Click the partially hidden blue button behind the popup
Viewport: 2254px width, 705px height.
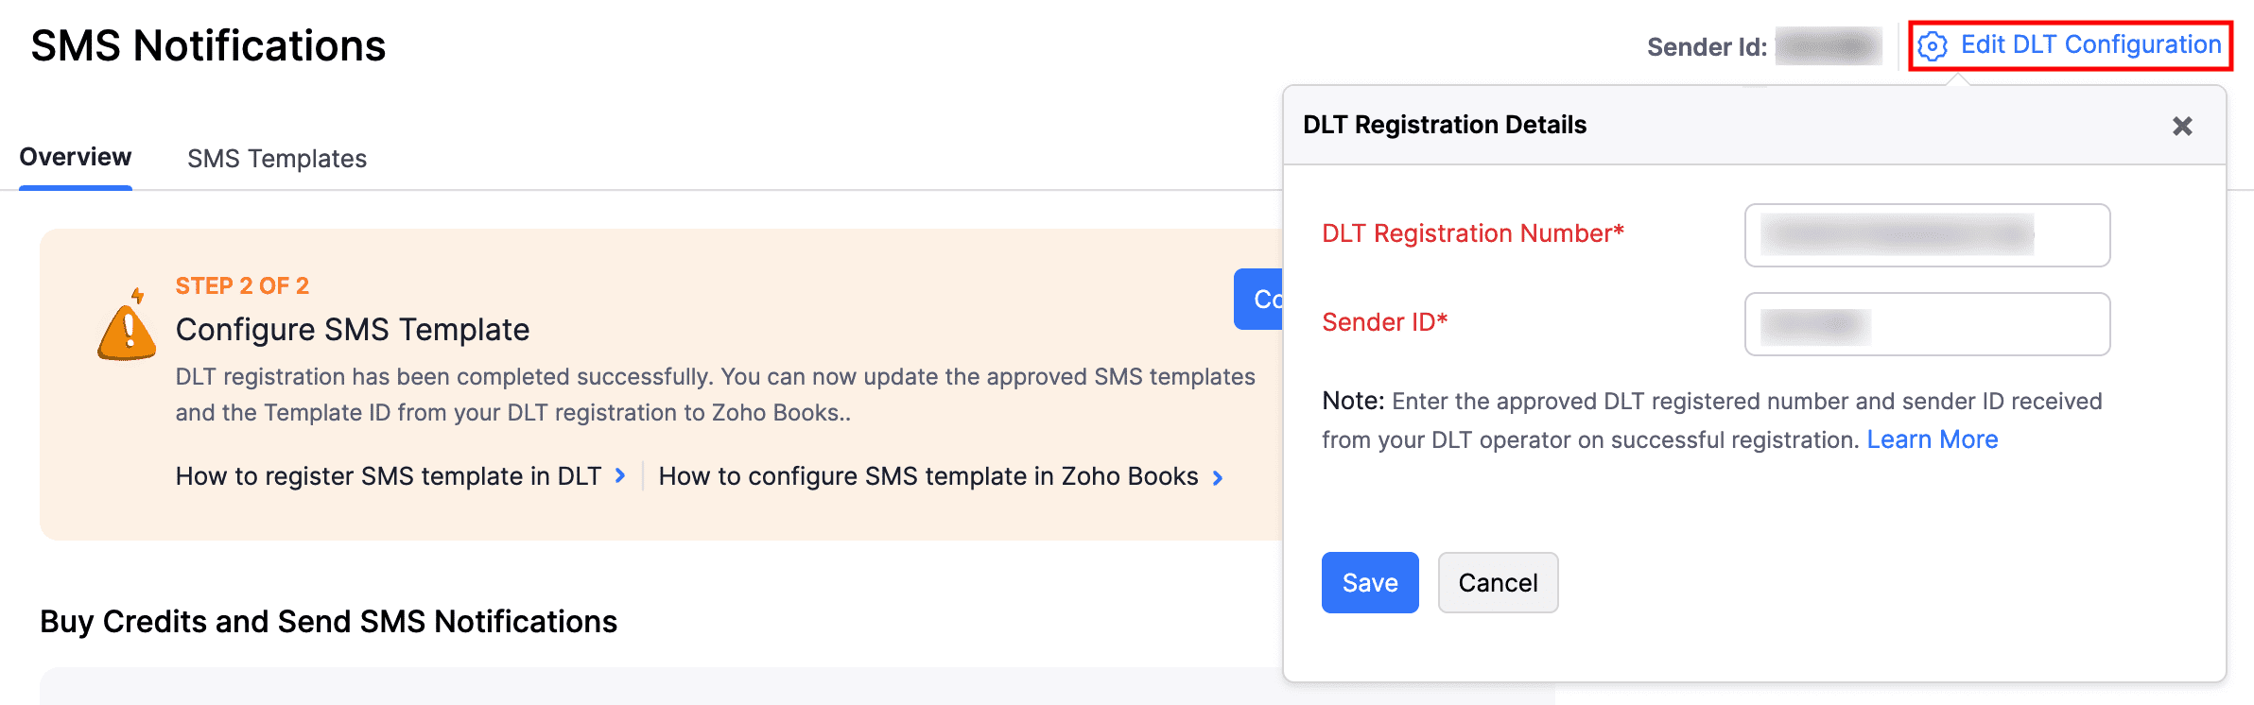pyautogui.click(x=1258, y=300)
